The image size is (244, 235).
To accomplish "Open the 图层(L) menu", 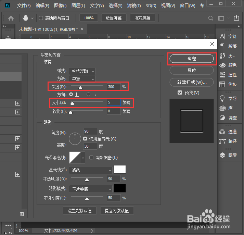I will 78,6.
